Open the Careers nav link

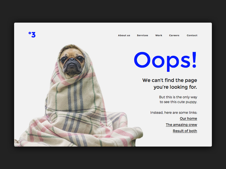tap(174, 35)
